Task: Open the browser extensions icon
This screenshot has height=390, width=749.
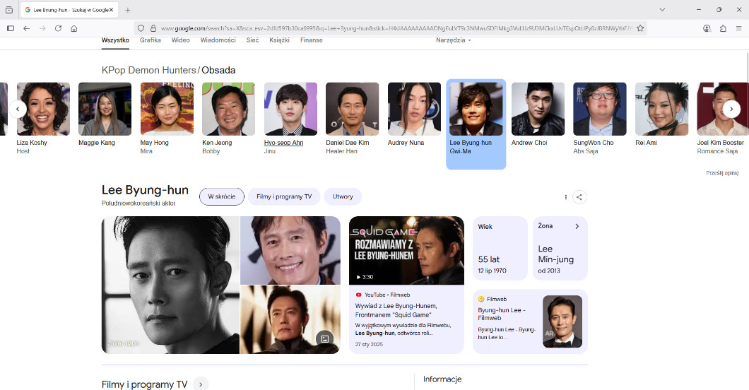Action: pos(723,28)
